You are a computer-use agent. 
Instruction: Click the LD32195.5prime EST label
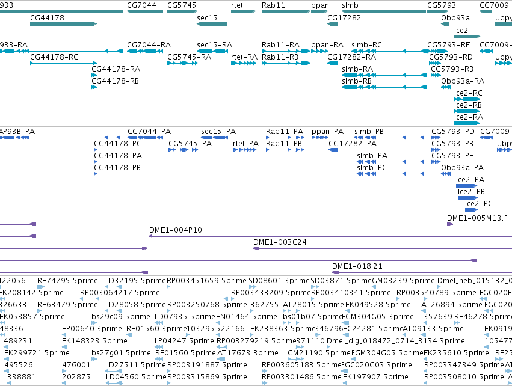click(135, 281)
